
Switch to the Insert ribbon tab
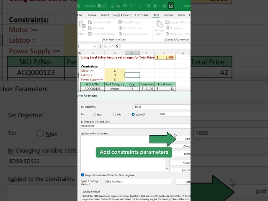[105, 15]
